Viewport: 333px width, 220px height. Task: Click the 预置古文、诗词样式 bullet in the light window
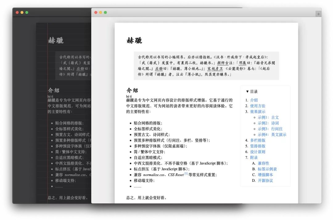click(x=152, y=135)
